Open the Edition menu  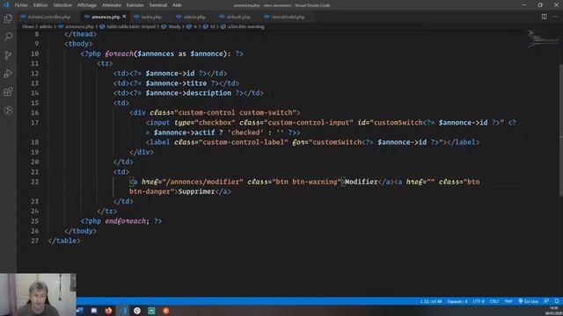tap(40, 5)
